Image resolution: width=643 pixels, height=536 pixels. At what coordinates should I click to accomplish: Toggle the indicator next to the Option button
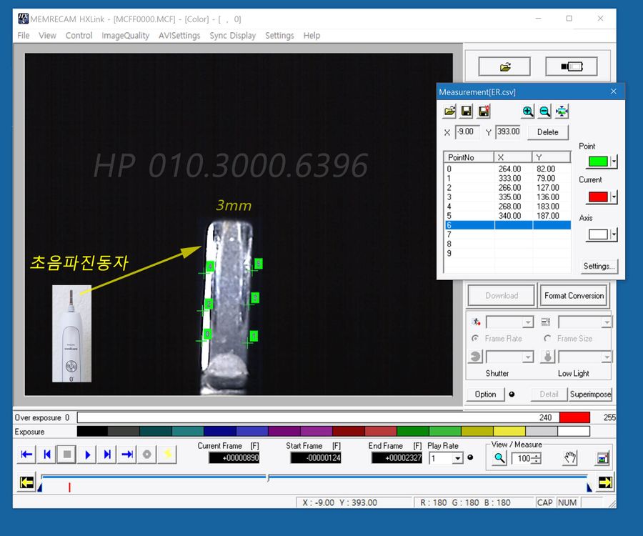(512, 394)
